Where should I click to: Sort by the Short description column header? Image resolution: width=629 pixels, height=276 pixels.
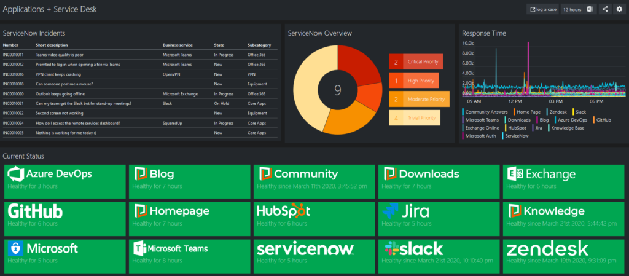(52, 45)
